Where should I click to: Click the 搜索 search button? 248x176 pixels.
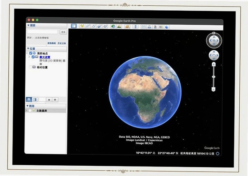(x=63, y=32)
